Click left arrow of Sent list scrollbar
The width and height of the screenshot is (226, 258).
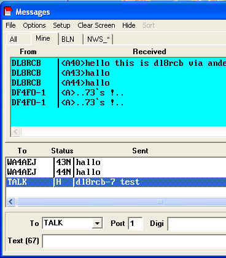click(x=11, y=202)
